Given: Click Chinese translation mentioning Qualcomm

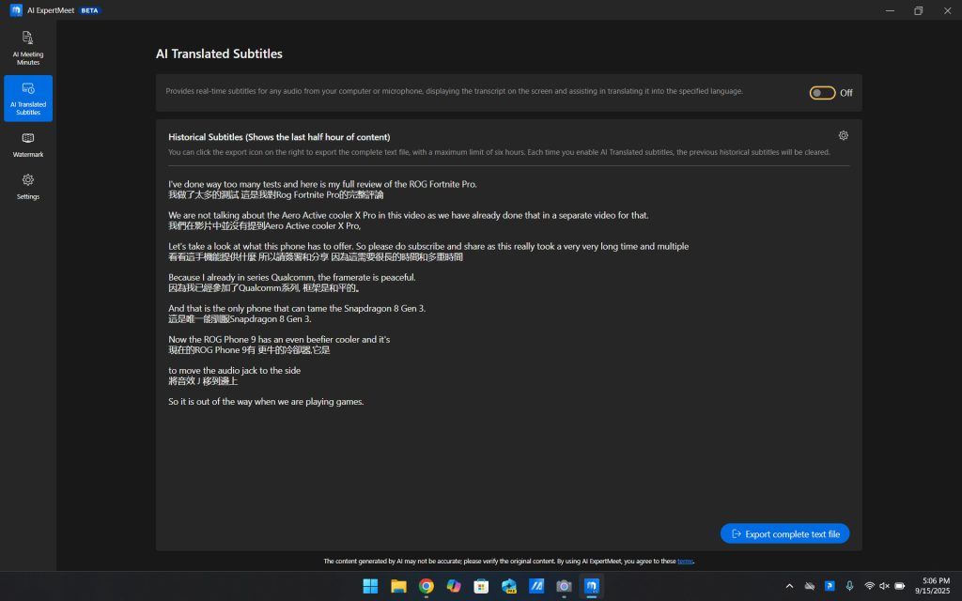Looking at the screenshot, I should coord(265,287).
